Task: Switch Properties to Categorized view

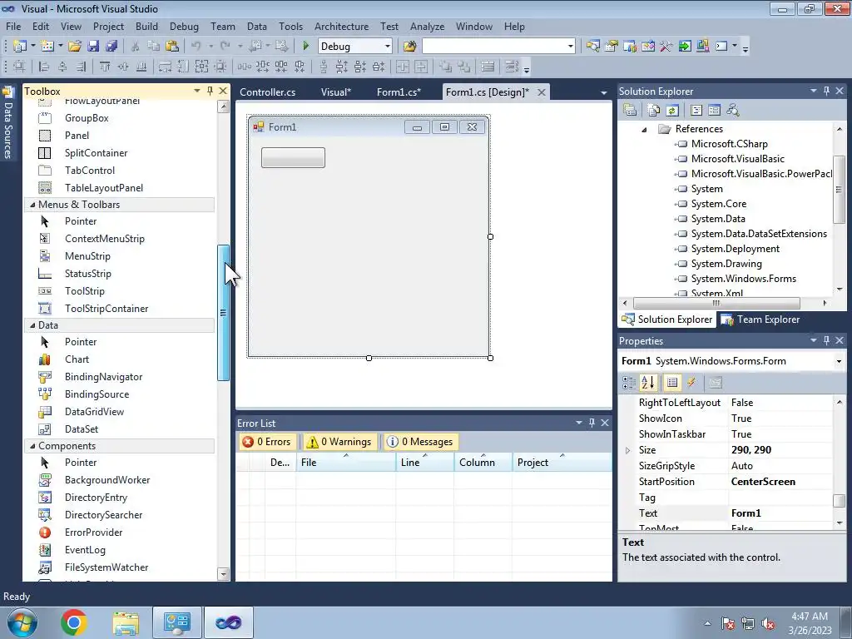Action: [629, 383]
